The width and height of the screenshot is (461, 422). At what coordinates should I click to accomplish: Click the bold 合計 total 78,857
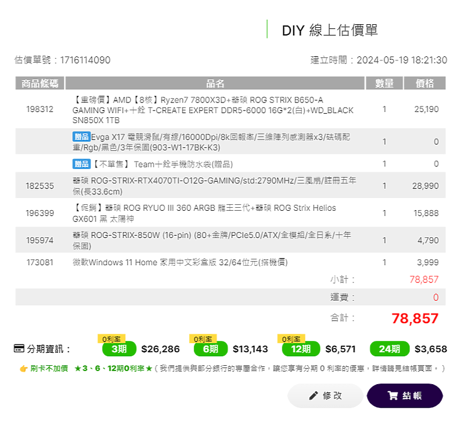(x=415, y=318)
